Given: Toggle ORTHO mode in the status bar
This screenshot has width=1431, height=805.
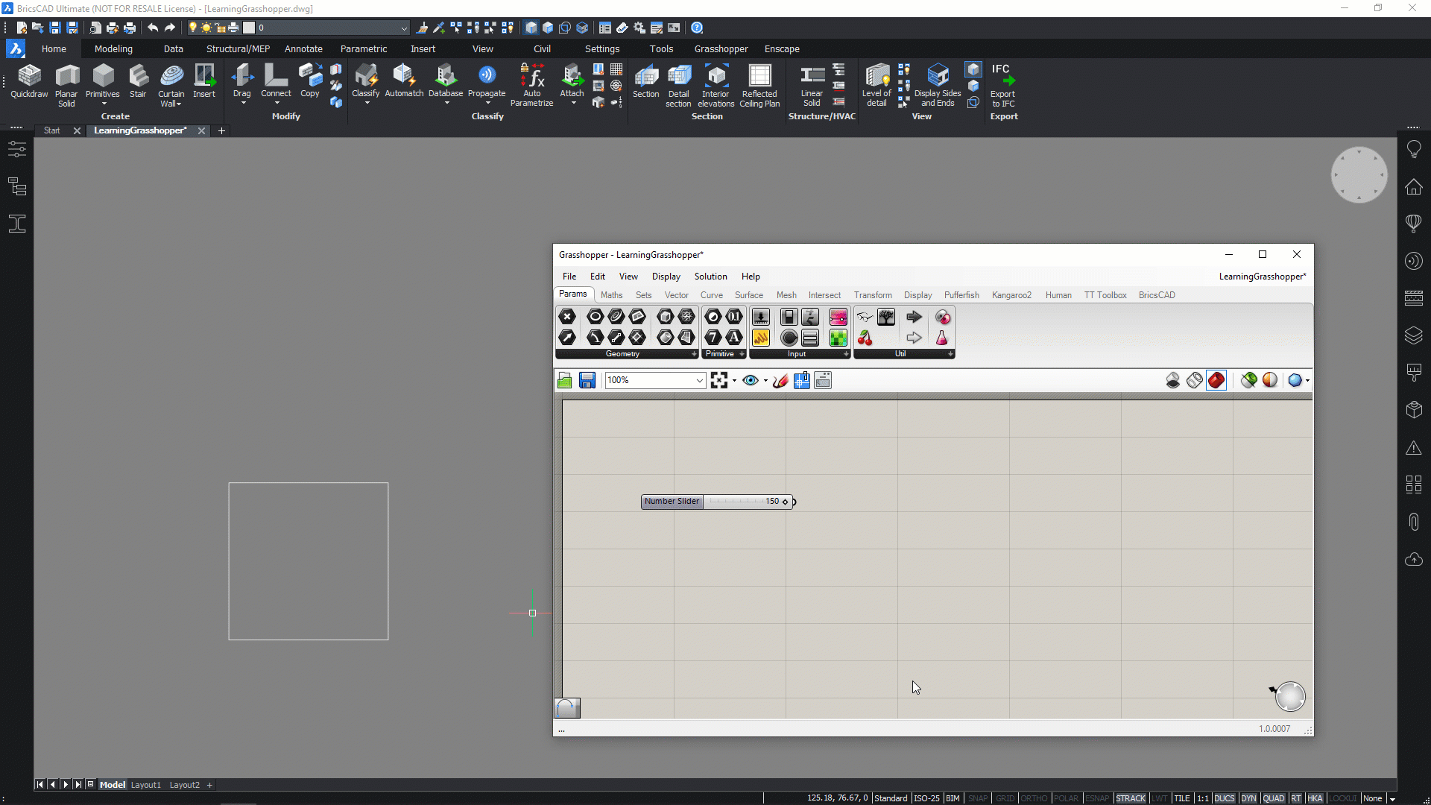Looking at the screenshot, I should 1035,798.
